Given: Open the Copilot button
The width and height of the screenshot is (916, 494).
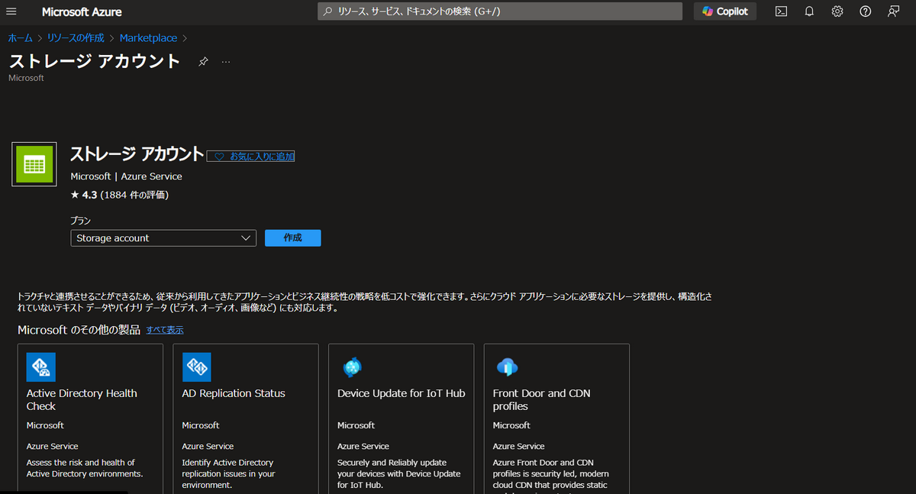Looking at the screenshot, I should click(x=725, y=11).
